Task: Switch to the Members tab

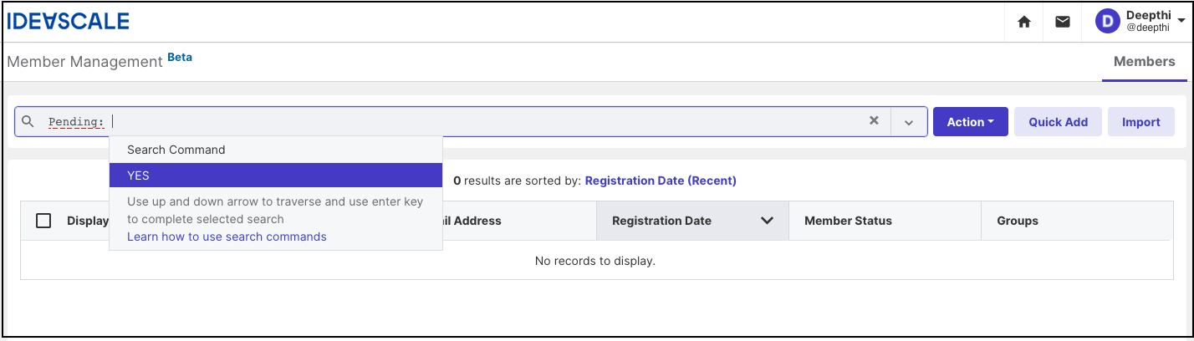Action: (1144, 62)
